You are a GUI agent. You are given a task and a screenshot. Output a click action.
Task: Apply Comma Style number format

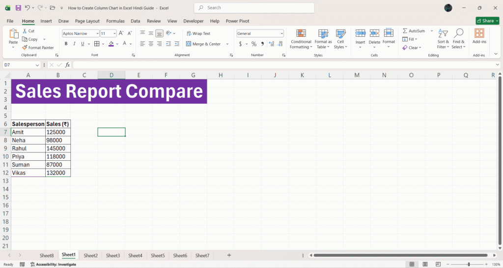[x=262, y=44]
